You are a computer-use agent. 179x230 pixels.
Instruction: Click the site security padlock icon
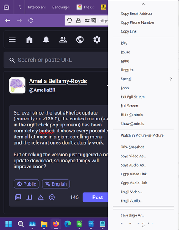(79, 21)
